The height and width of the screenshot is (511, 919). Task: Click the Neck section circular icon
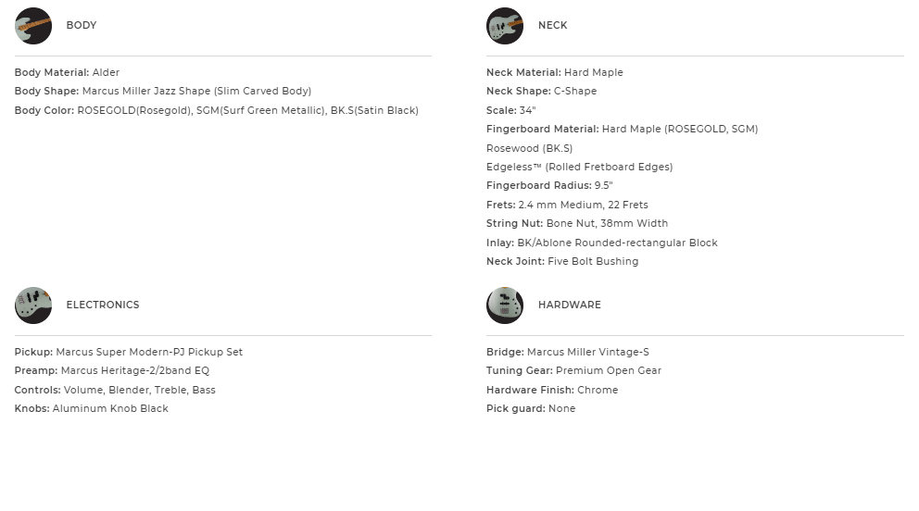click(505, 26)
